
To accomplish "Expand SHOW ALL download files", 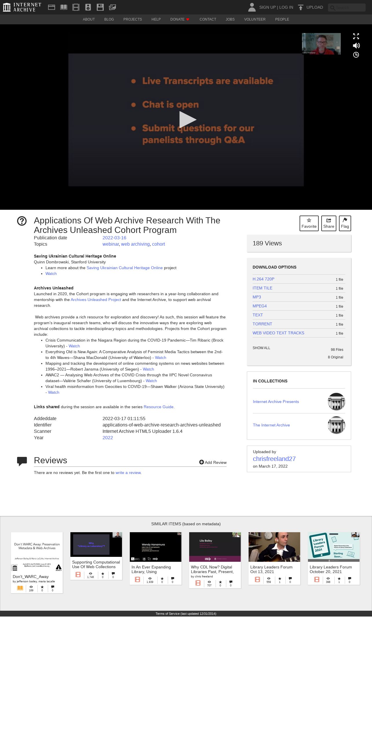I will (x=261, y=348).
